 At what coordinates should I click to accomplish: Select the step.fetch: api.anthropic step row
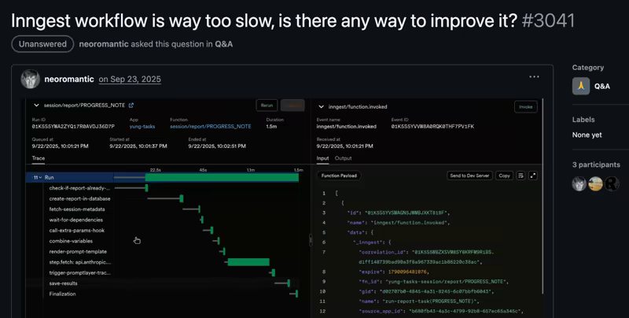click(x=163, y=262)
